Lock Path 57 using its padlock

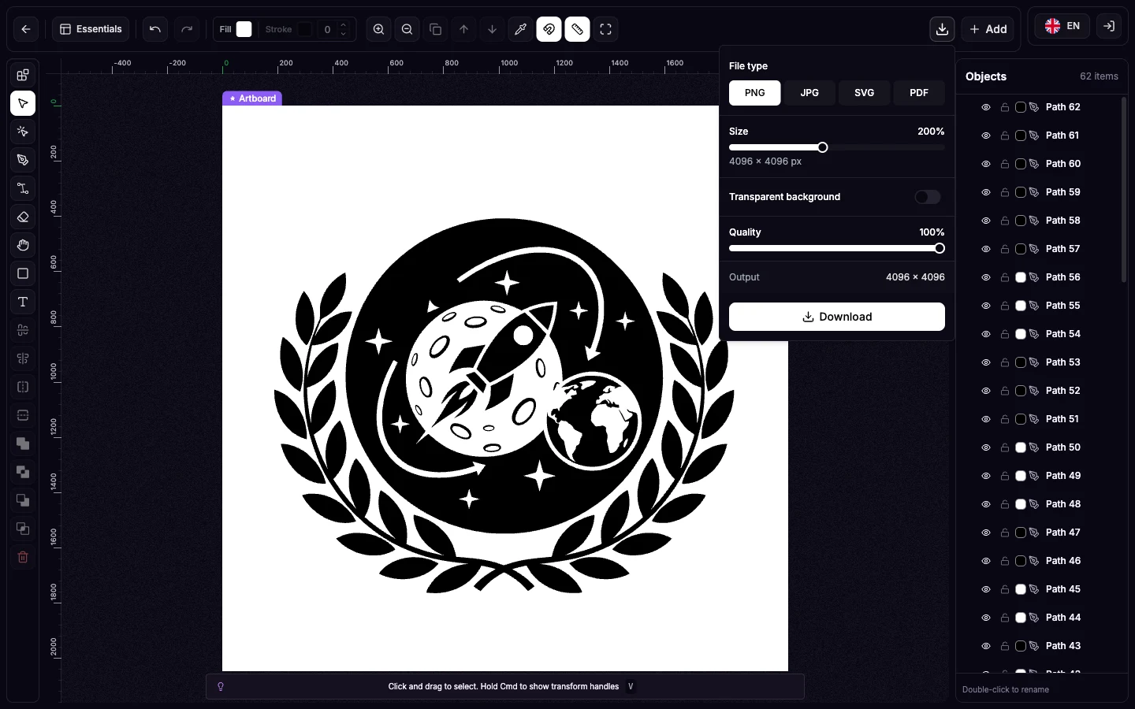pos(1005,249)
